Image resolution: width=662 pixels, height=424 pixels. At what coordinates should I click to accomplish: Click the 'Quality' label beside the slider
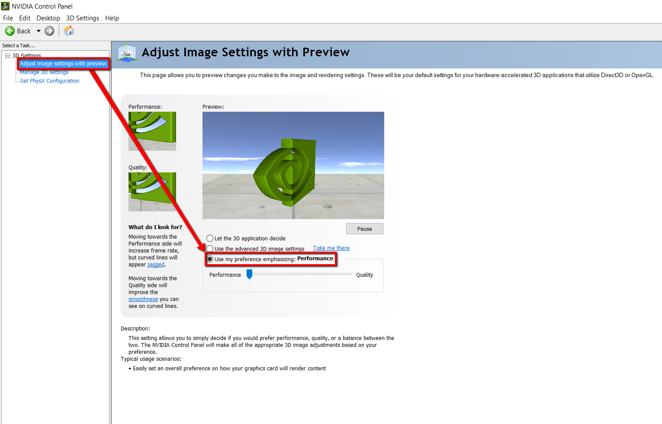pyautogui.click(x=364, y=275)
